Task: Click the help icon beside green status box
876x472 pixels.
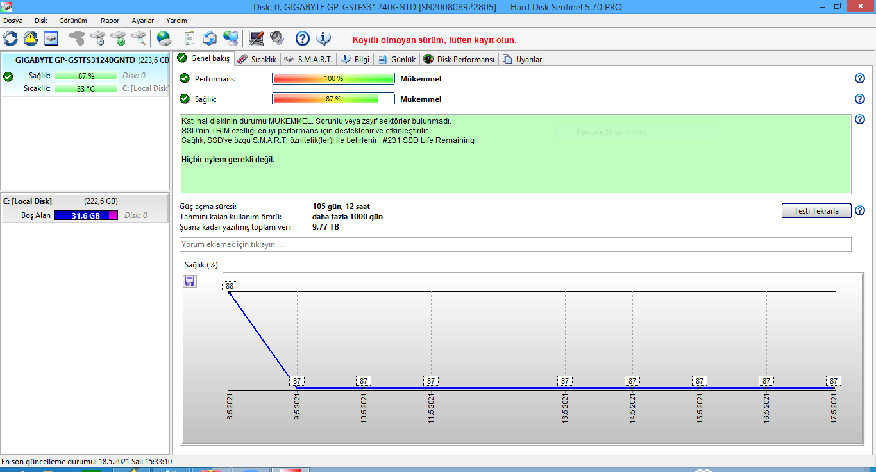Action: 860,120
